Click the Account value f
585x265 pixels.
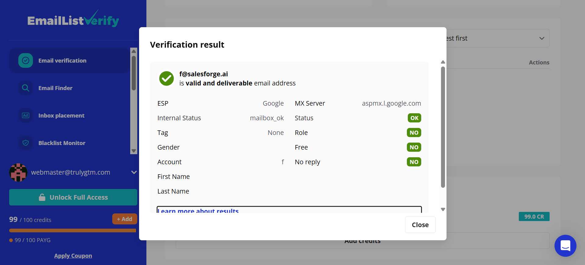tap(283, 162)
